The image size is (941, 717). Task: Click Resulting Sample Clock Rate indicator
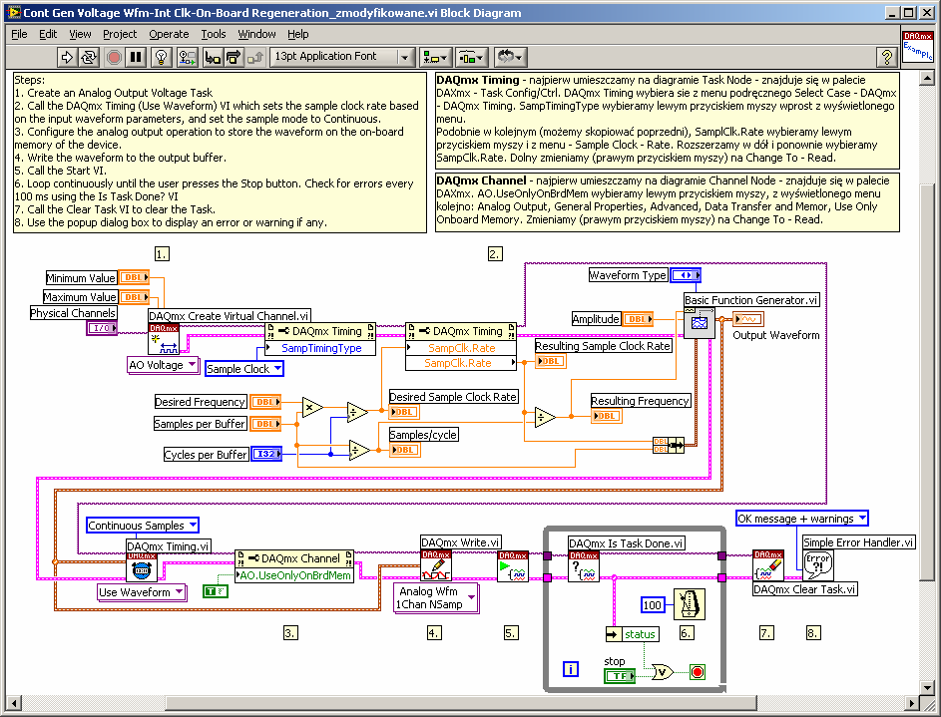click(x=550, y=362)
